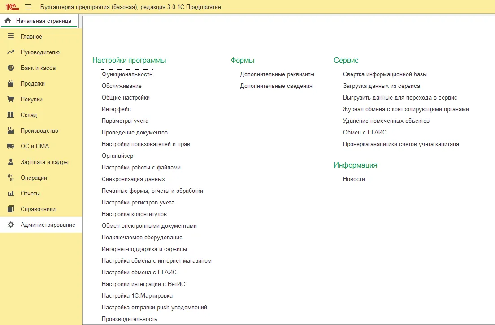
Task: Open Общие настройки
Action: (x=126, y=98)
